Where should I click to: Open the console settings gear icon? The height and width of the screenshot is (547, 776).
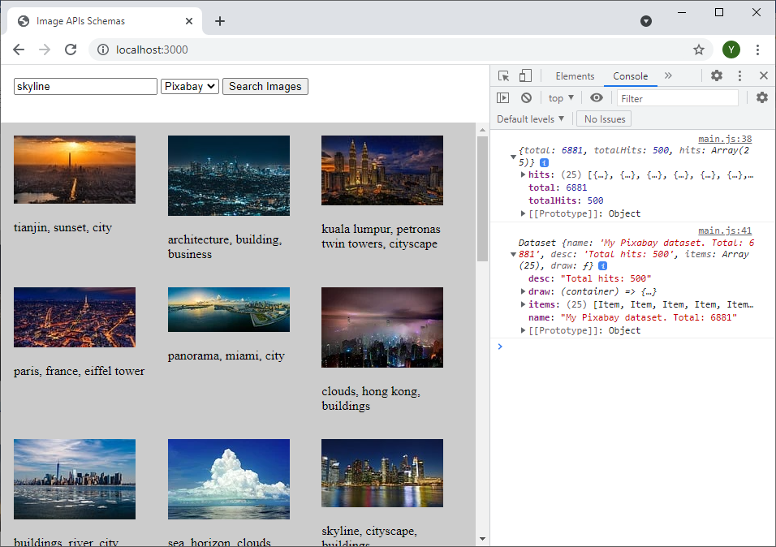click(761, 97)
